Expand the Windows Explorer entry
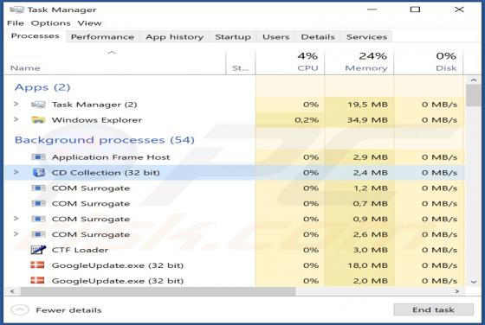 (16, 119)
